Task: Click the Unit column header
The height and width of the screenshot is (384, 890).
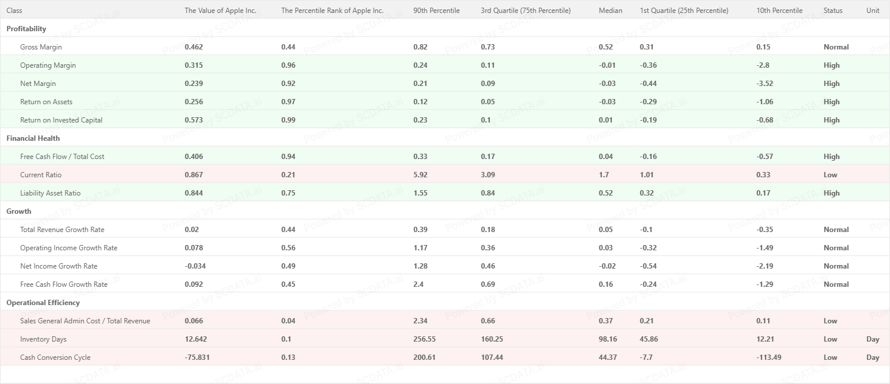Action: (872, 11)
